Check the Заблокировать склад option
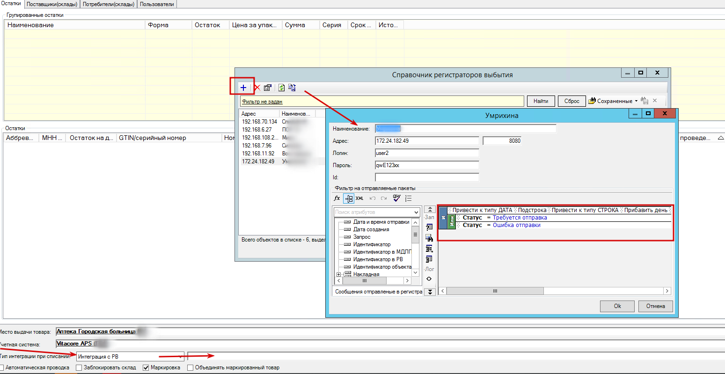 pyautogui.click(x=79, y=367)
